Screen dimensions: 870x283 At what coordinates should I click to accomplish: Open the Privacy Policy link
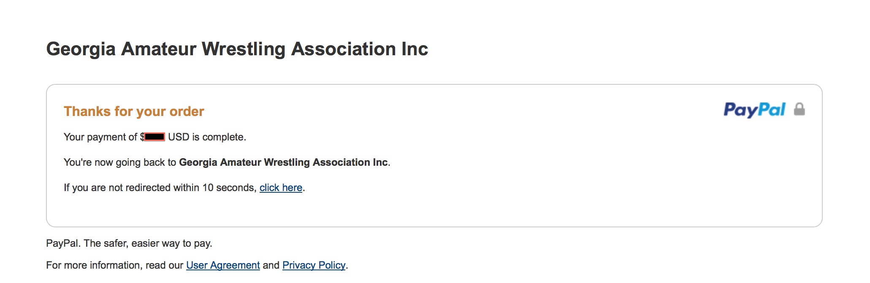coord(314,265)
